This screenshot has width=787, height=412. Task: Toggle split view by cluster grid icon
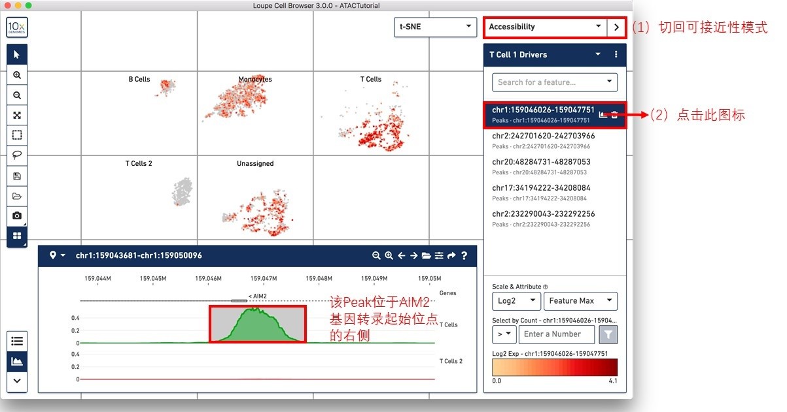[17, 236]
